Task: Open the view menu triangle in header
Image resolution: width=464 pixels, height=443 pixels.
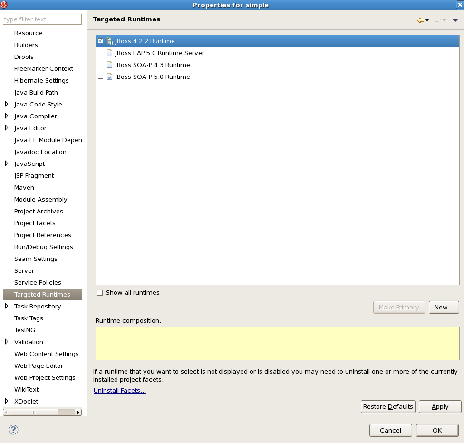Action: tap(455, 20)
